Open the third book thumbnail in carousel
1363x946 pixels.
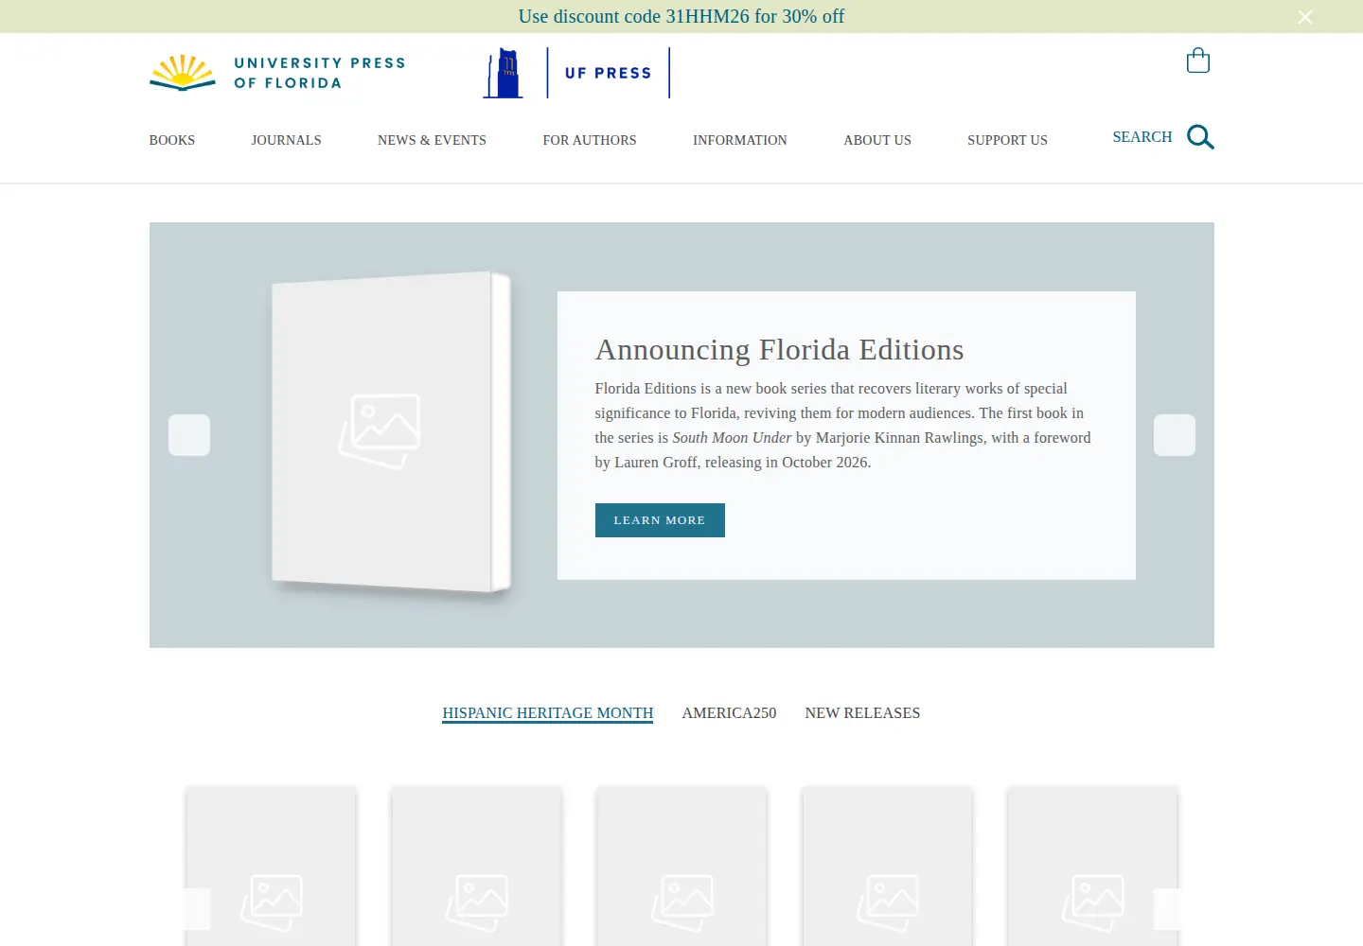tap(681, 867)
